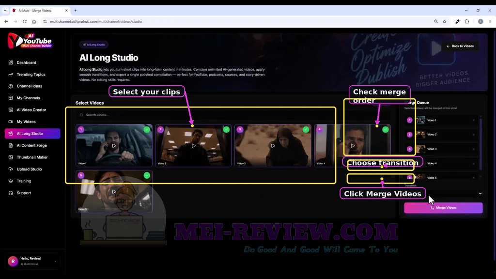Play the Video 1 clip preview
The height and width of the screenshot is (279, 496).
point(114,146)
